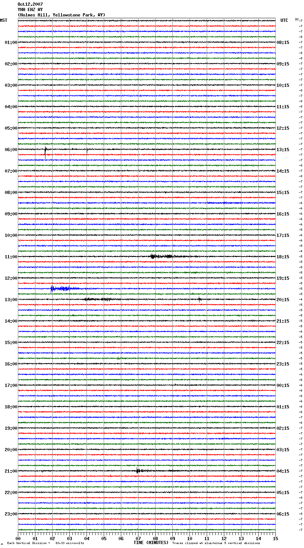The height and width of the screenshot is (548, 304).
Task: Click the Traces clipped at plus/minus 5 note
Action: [216, 543]
